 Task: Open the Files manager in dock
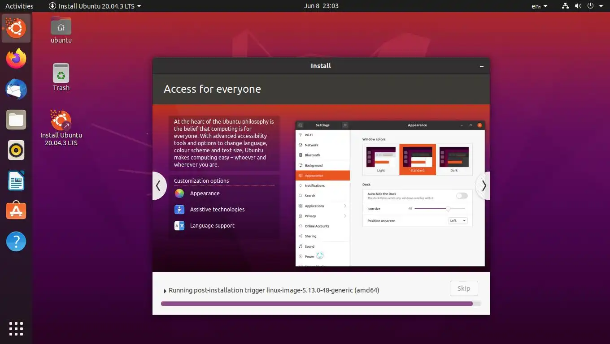coord(16,120)
